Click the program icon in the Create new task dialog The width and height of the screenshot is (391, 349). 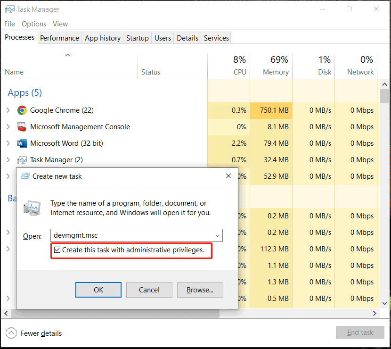coord(32,207)
